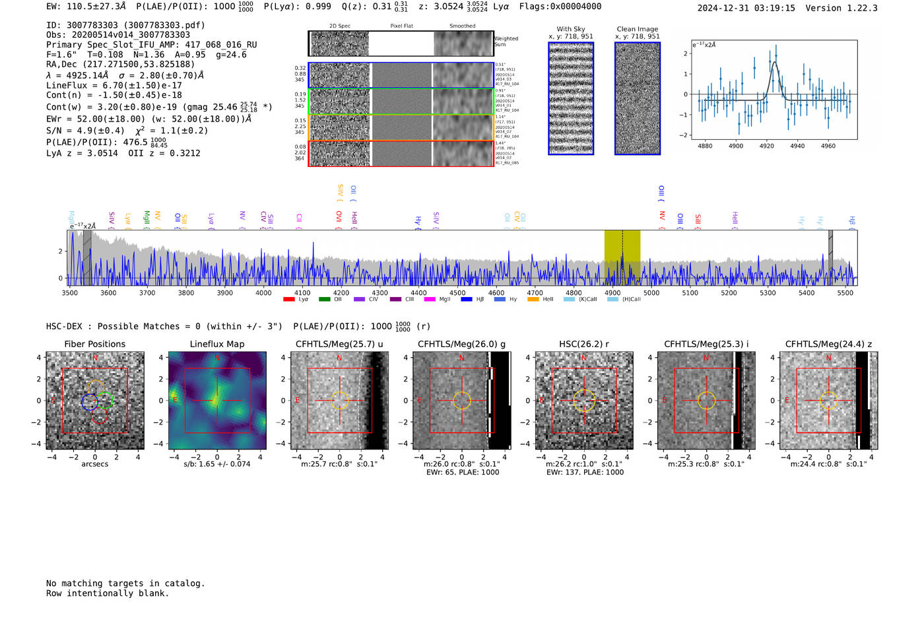Click the dark purple CIII legend swatch
Image resolution: width=924 pixels, height=629 pixels.
point(395,300)
